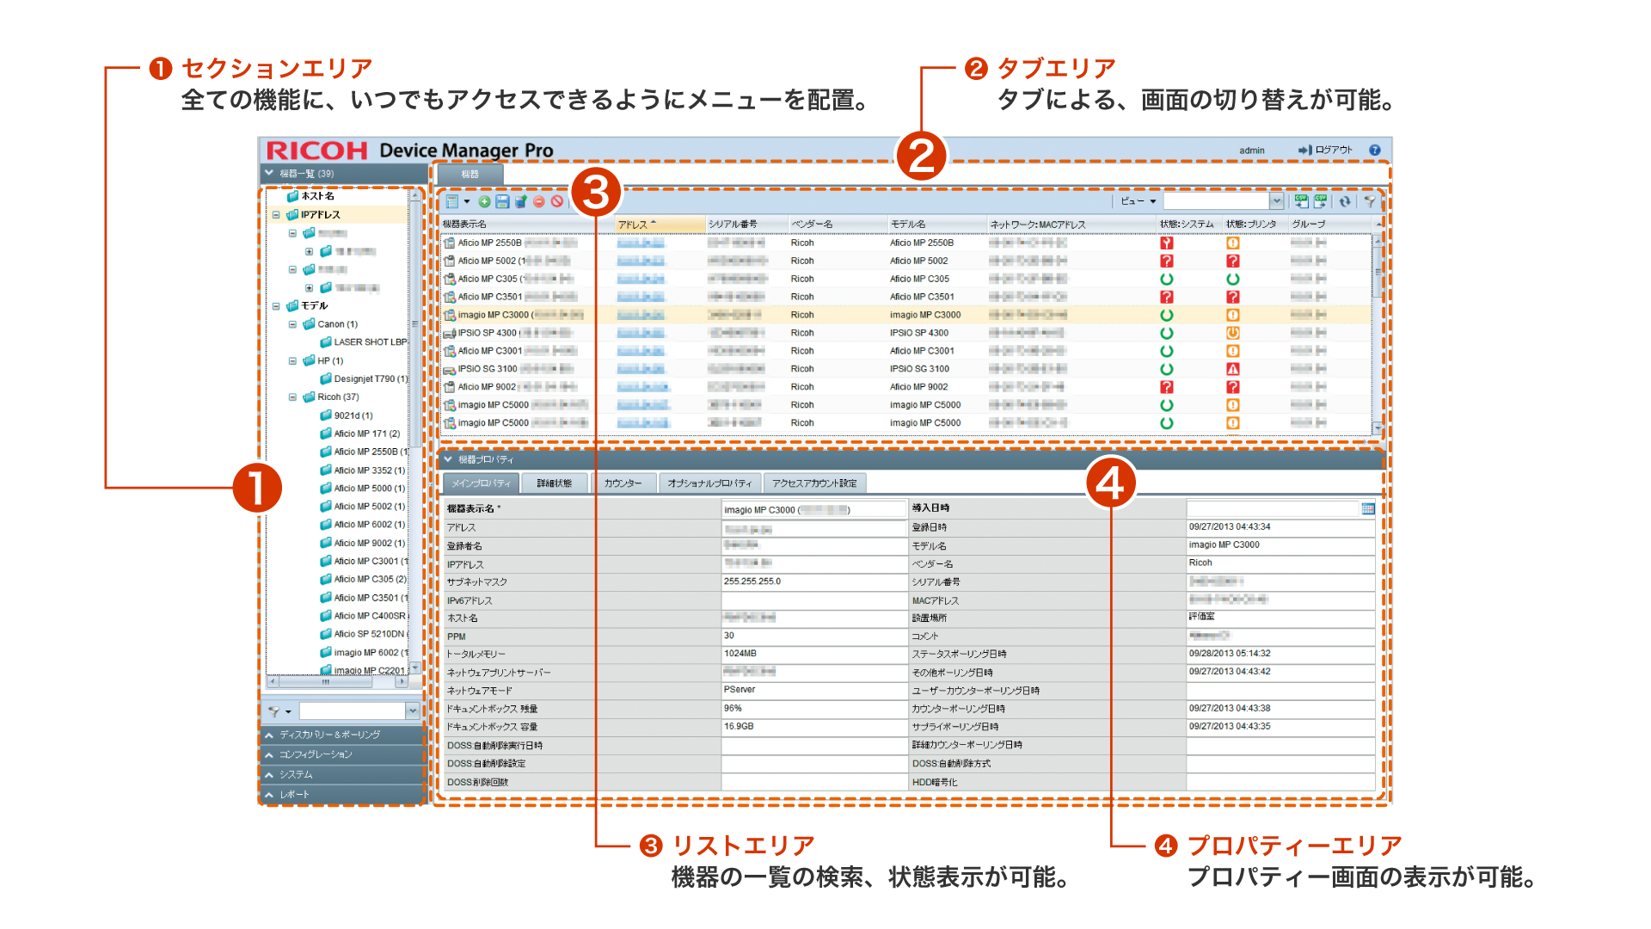Register a device with the install icon

point(520,201)
